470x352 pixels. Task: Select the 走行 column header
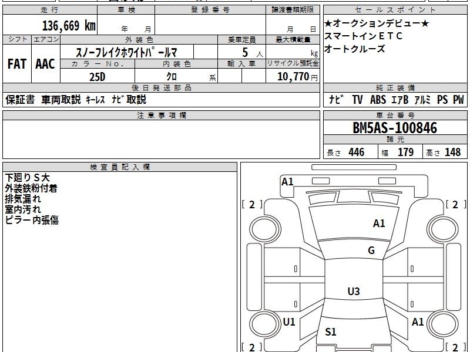50,10
